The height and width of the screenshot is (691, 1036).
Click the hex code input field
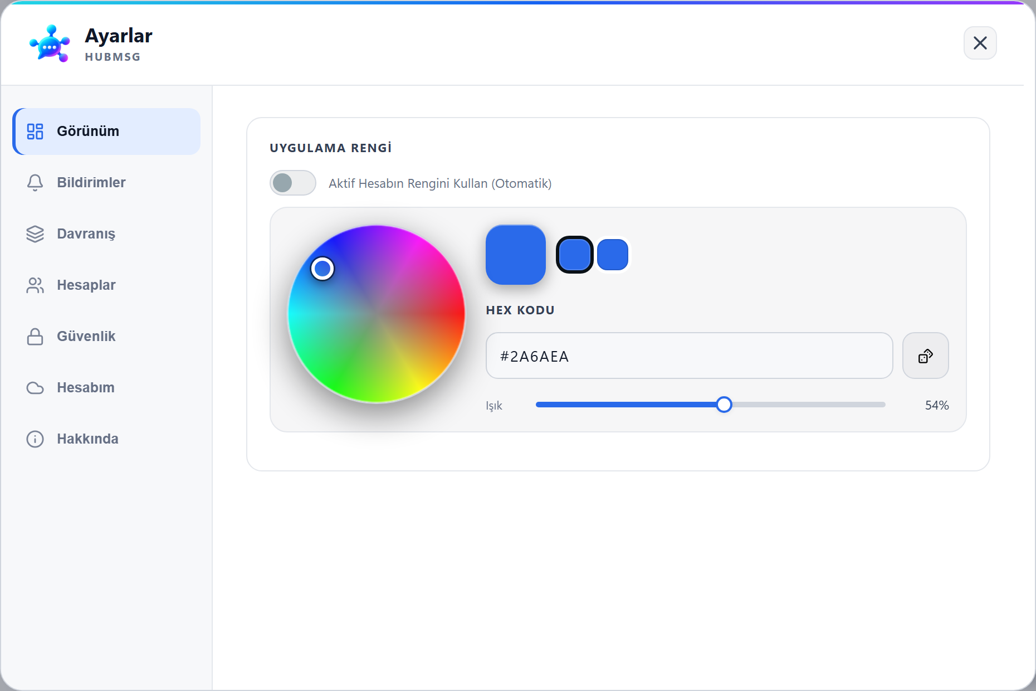689,356
